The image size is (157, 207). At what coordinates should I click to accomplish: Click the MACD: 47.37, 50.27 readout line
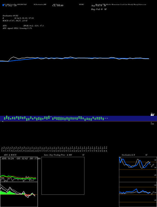click(15, 21)
